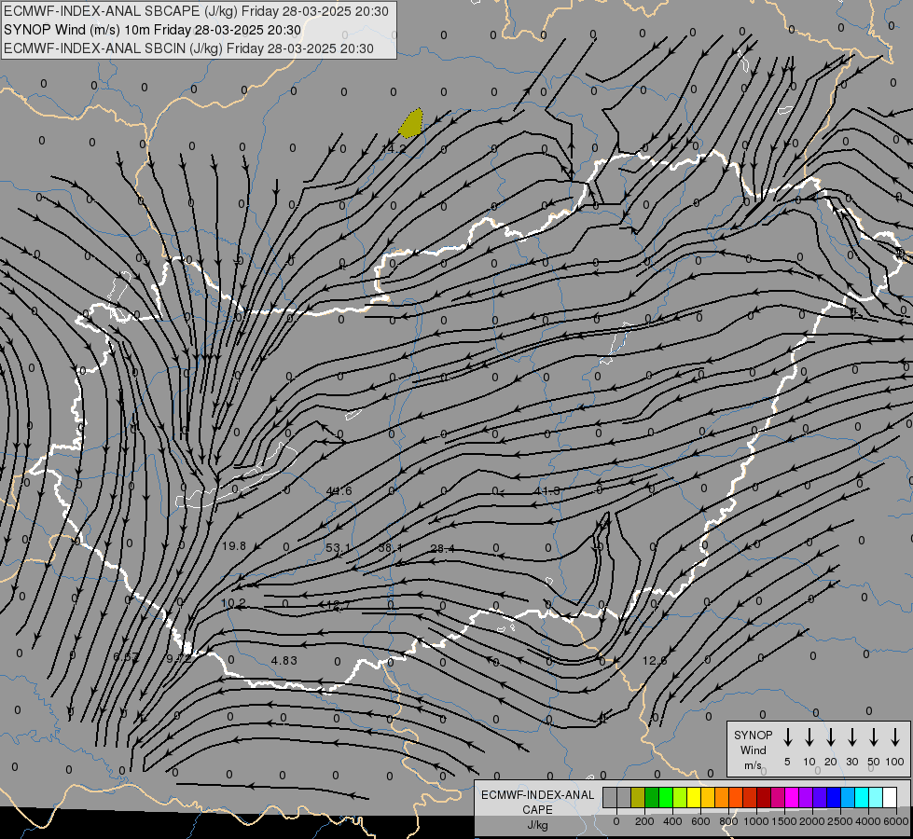
Task: Click the 20 m/s wind arrow in legend
Action: 830,737
